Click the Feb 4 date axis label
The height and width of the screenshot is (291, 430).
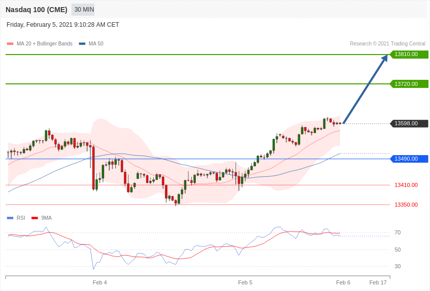[100, 282]
